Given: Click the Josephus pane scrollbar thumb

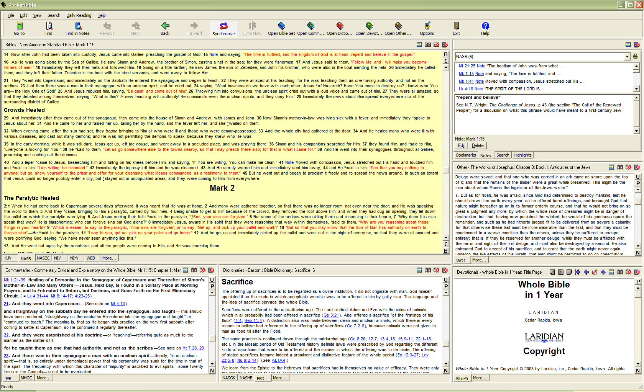Looking at the screenshot, I should pos(638,201).
